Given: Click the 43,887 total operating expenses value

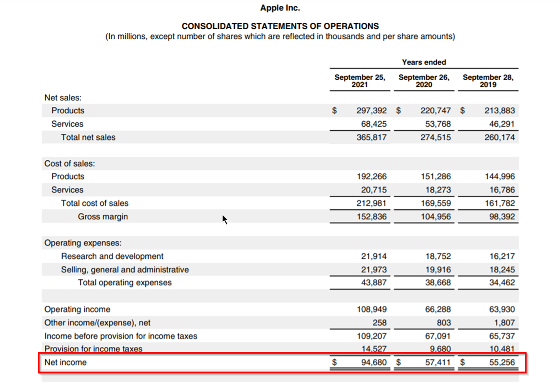Looking at the screenshot, I should point(374,282).
